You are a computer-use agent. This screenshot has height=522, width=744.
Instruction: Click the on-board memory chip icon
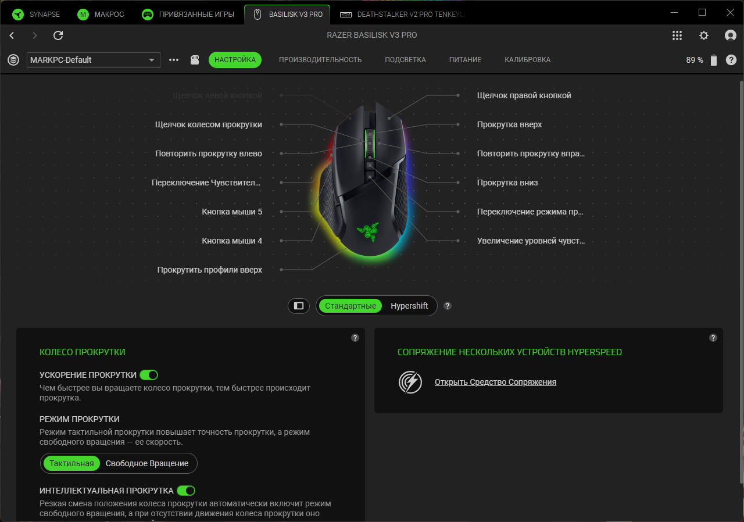pos(195,60)
